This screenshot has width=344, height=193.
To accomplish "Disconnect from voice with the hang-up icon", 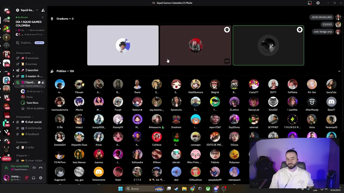I will click(x=41, y=168).
